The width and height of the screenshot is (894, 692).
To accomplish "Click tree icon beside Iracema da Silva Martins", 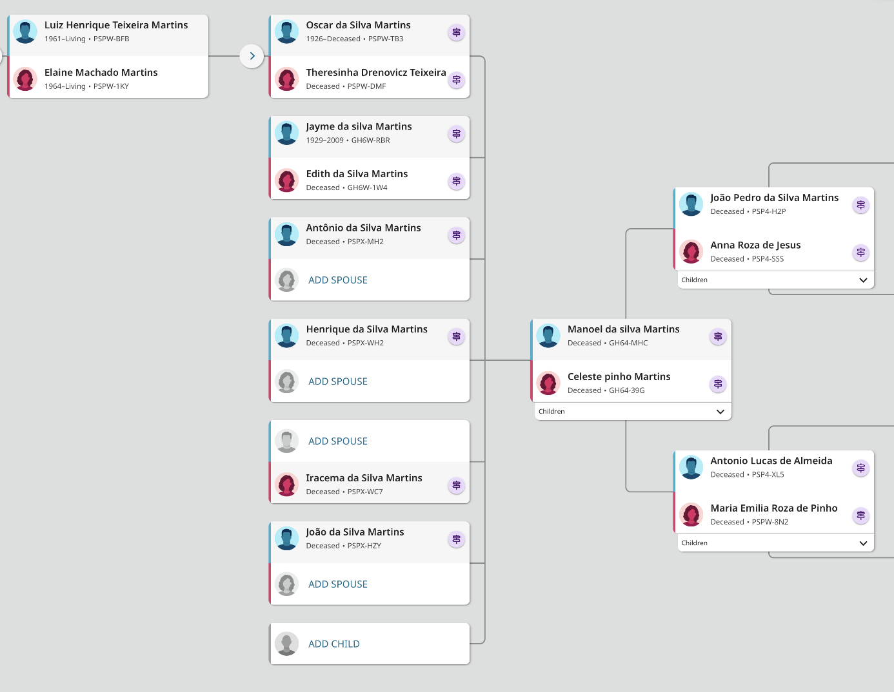I will [456, 485].
